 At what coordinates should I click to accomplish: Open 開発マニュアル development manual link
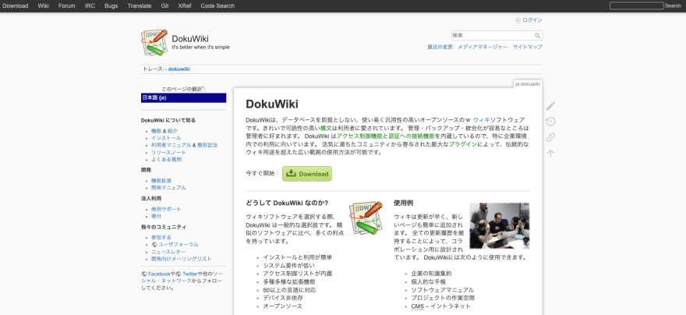168,188
